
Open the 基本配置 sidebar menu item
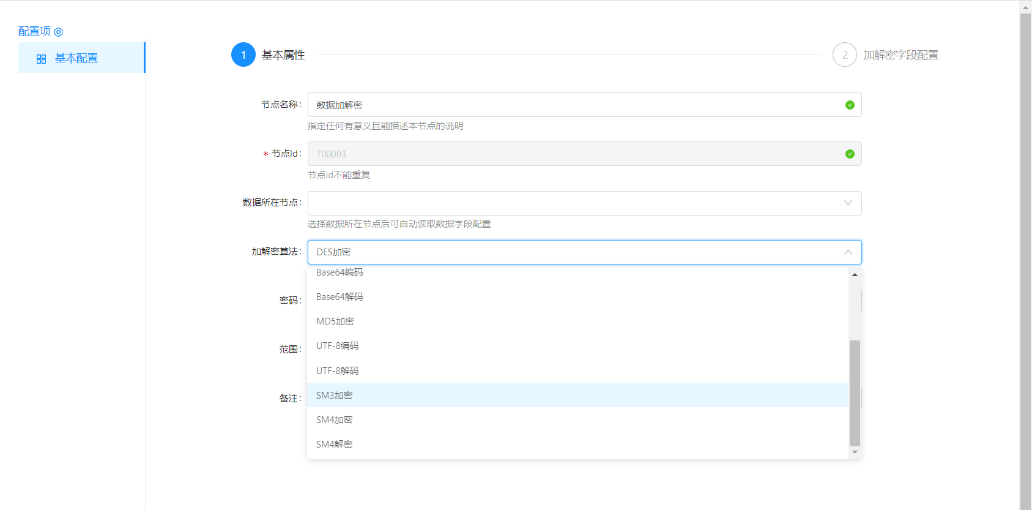click(x=76, y=58)
